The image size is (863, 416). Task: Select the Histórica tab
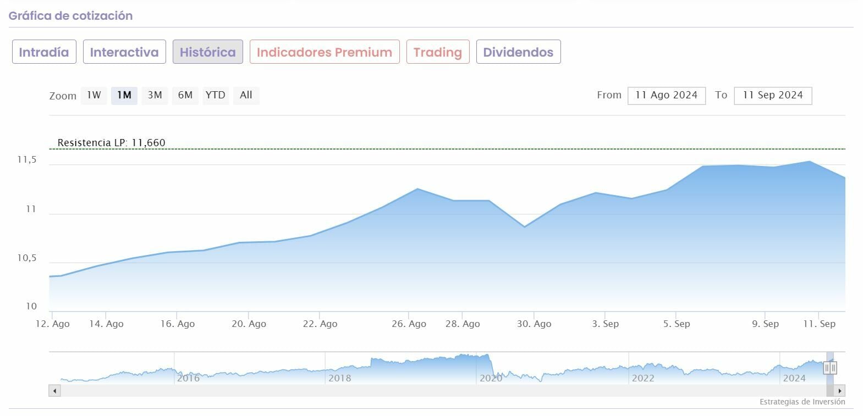click(207, 52)
